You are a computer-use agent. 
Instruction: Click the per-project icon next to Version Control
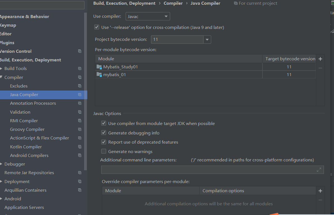point(80,51)
